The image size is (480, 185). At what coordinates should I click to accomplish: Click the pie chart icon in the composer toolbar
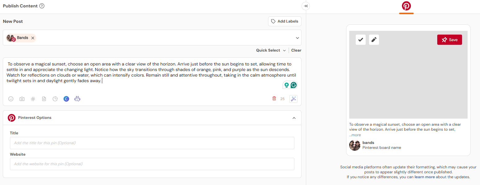pyautogui.click(x=55, y=99)
